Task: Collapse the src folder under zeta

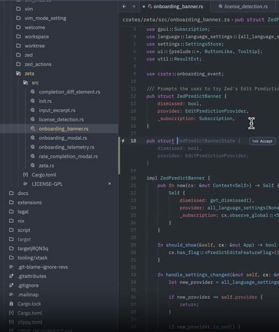Action: tap(35, 82)
